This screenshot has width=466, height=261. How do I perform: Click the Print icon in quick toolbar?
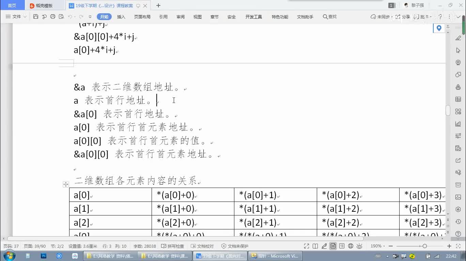[x=53, y=17]
